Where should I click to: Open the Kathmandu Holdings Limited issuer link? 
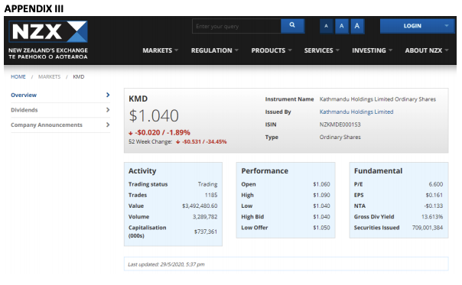356,112
